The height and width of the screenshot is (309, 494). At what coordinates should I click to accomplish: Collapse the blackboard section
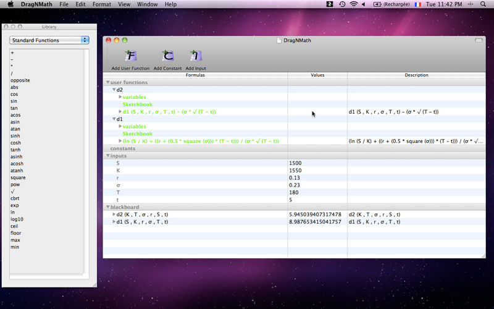tap(107, 207)
